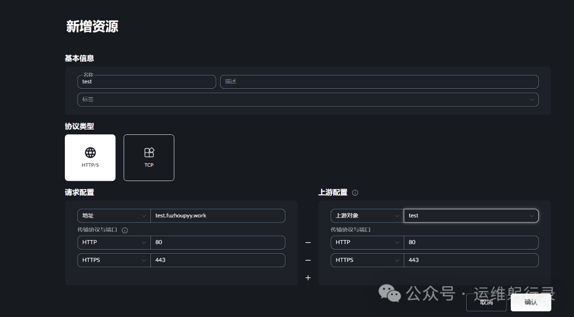Image resolution: width=574 pixels, height=317 pixels.
Task: Open request HTTPS protocol dropdown
Action: [114, 260]
